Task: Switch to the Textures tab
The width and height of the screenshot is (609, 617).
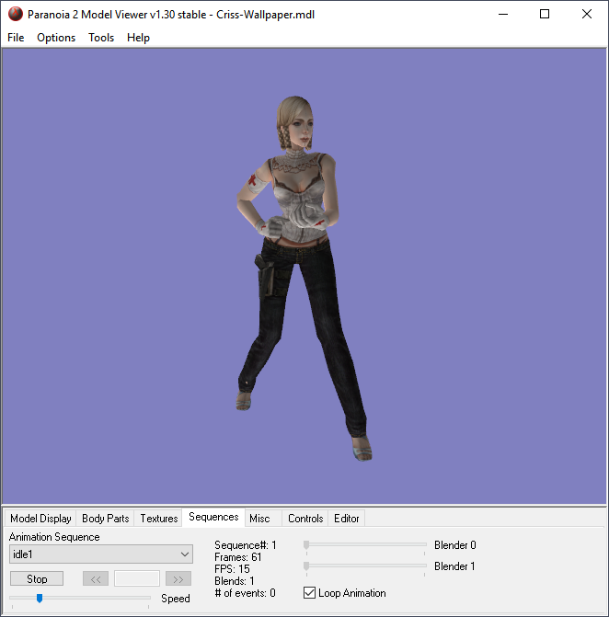Action: pos(159,519)
